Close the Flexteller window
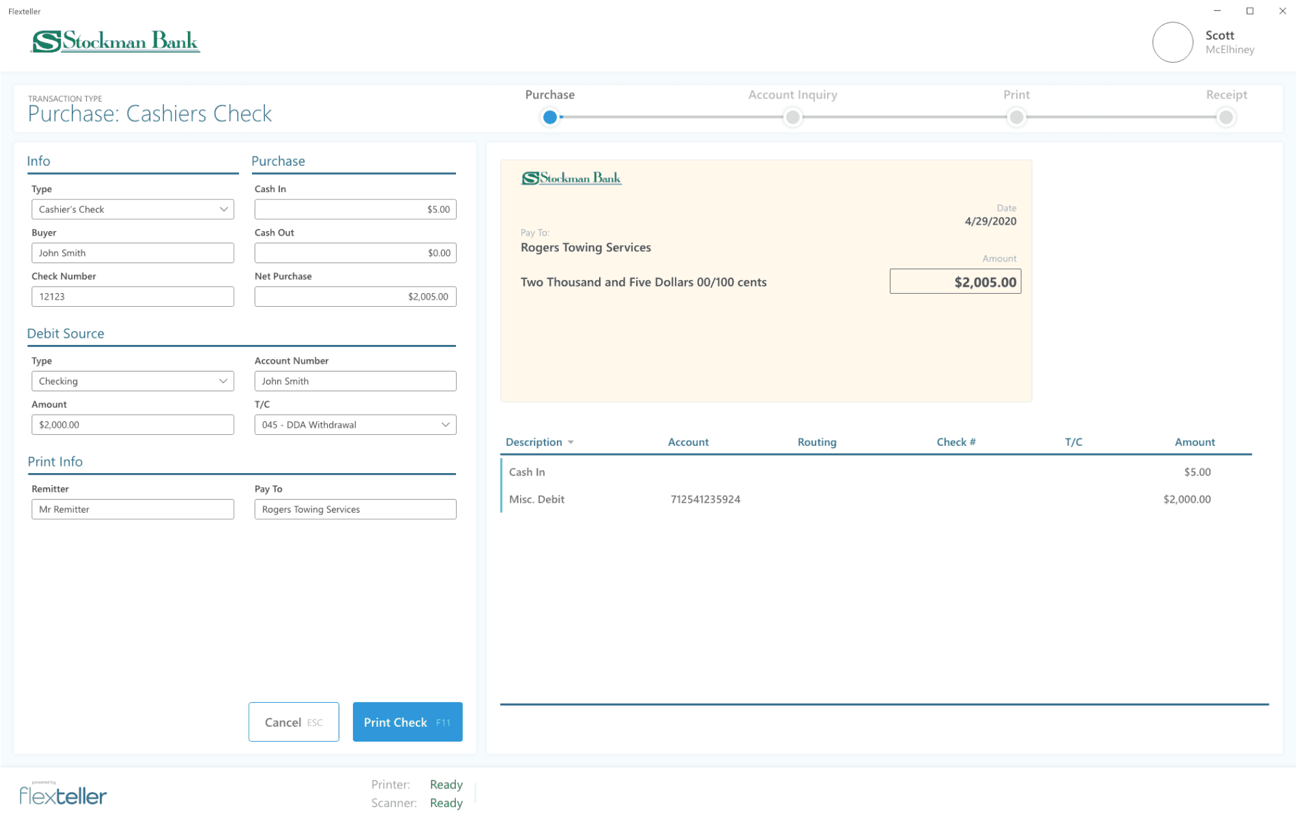Image resolution: width=1296 pixels, height=818 pixels. [x=1282, y=11]
